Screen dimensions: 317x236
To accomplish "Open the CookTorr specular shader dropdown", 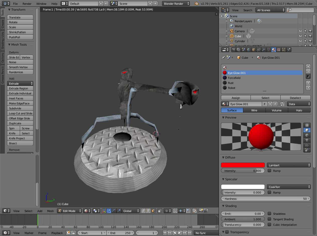I will point(289,187).
